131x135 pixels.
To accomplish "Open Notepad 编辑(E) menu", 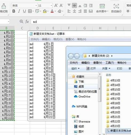I will [x=46, y=39].
